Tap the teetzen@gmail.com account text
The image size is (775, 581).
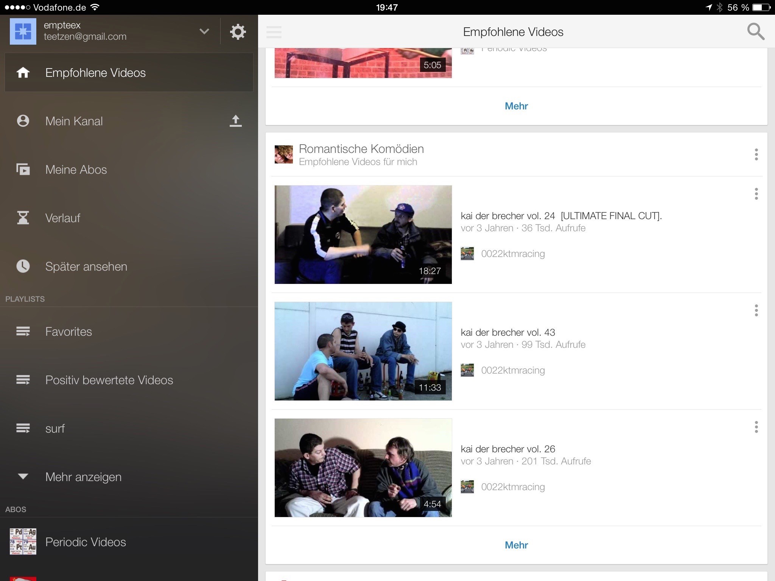click(85, 37)
